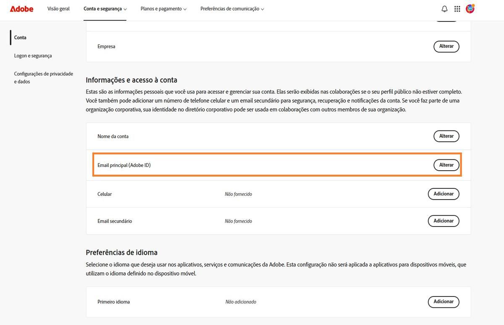The image size is (504, 325).
Task: Select the 'Email secundário' row
Action: [114, 221]
